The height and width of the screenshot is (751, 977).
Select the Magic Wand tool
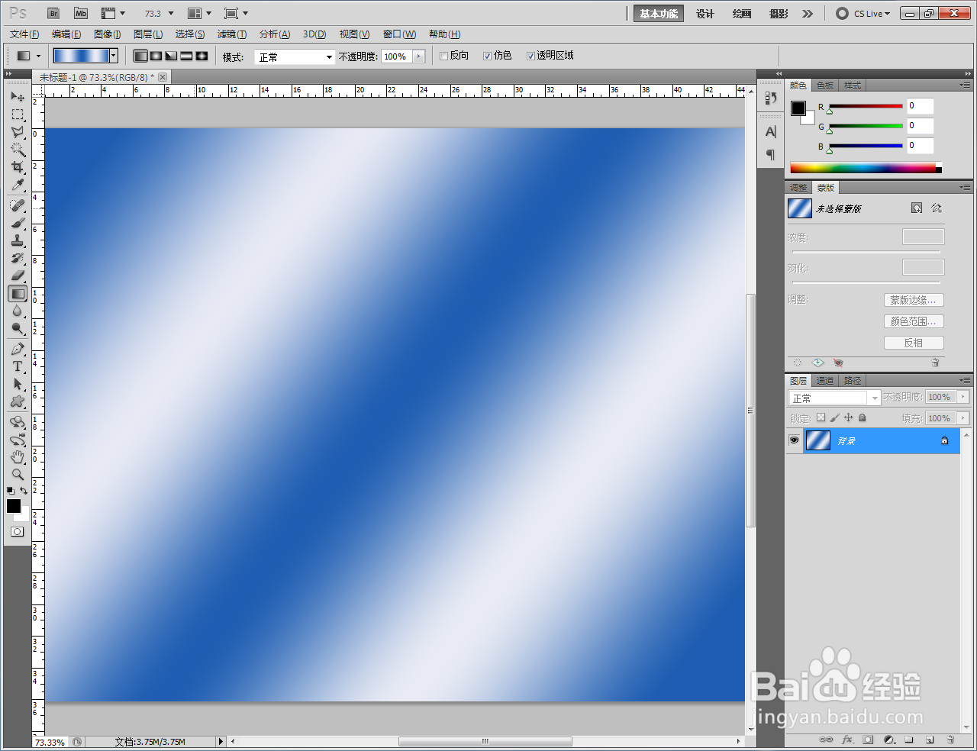[x=18, y=150]
